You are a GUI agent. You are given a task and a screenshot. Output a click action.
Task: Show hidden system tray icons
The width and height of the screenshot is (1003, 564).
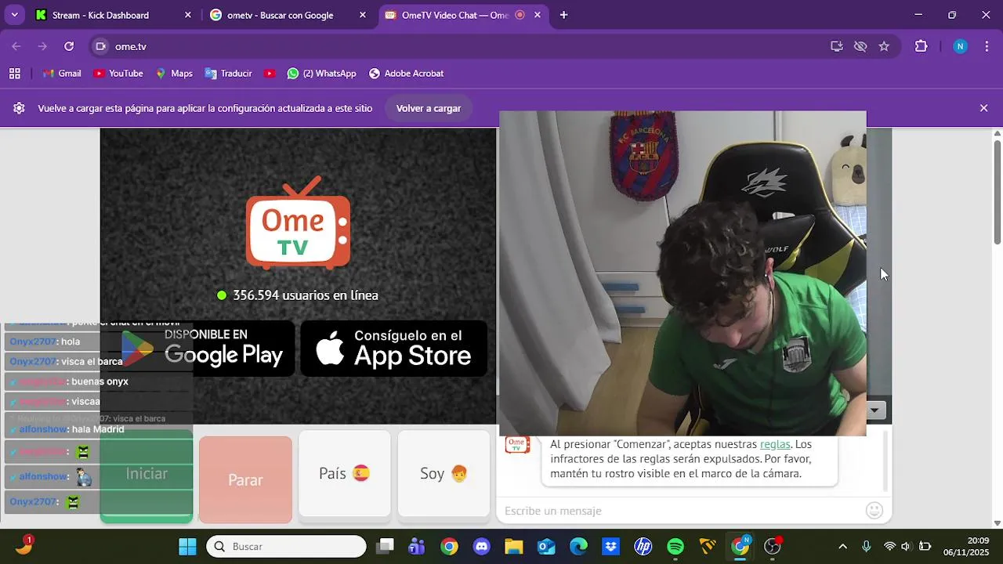point(842,546)
